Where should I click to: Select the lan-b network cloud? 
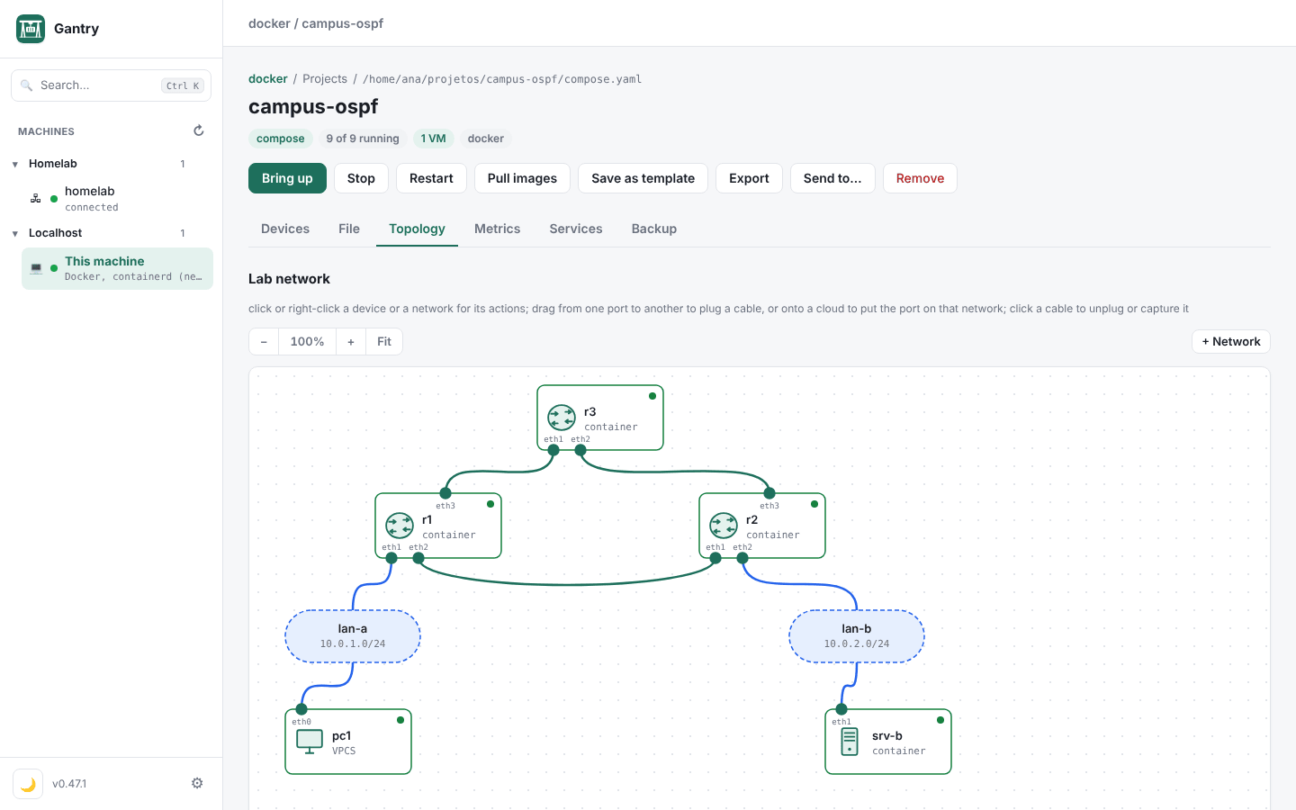(x=857, y=636)
